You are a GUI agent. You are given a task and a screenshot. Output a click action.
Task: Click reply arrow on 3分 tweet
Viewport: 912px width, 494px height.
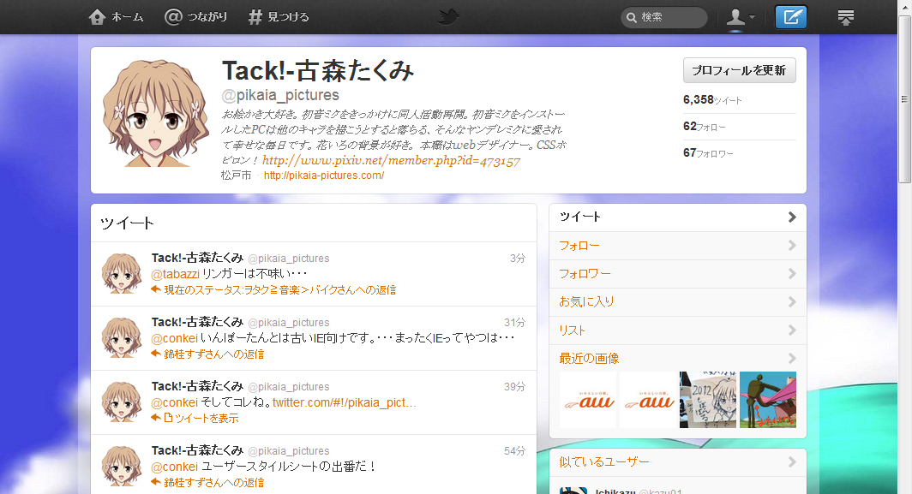point(156,290)
